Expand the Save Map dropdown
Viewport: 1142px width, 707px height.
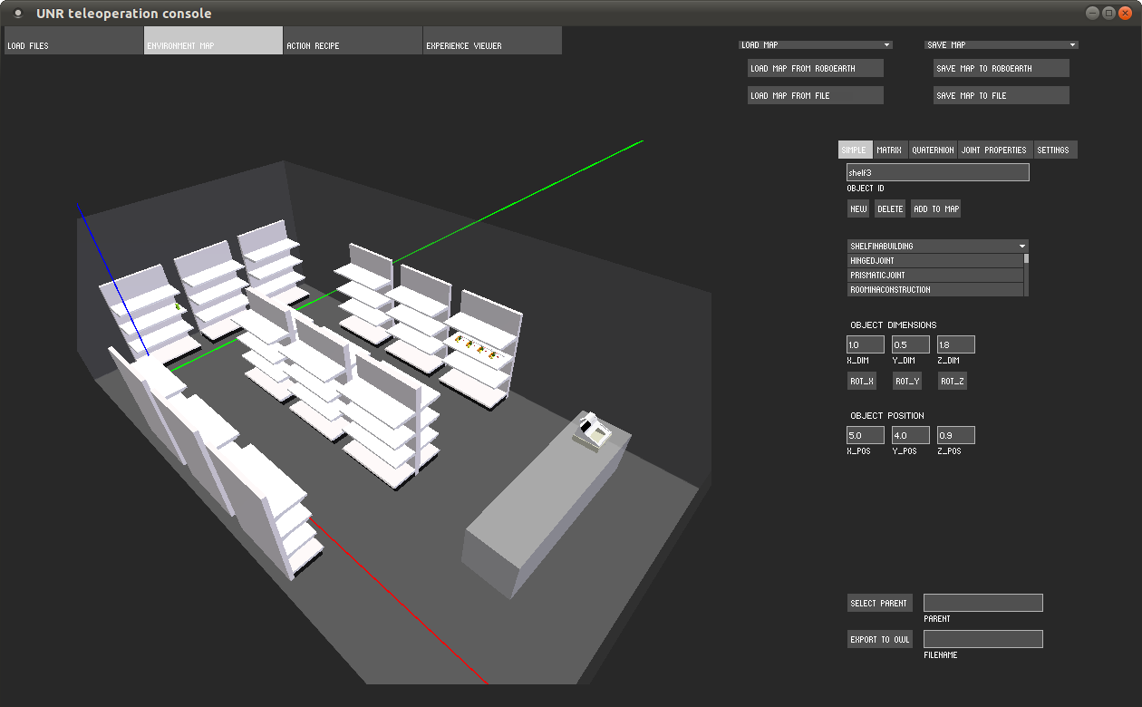[x=1001, y=44]
